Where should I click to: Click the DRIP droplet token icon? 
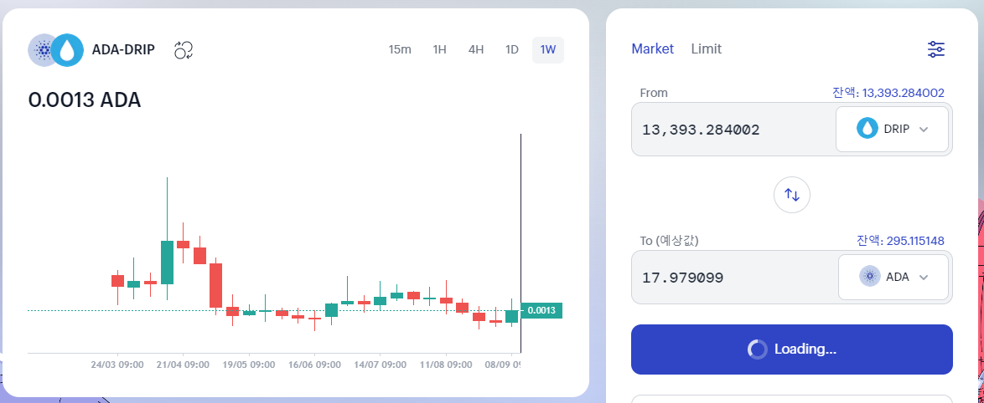coord(867,129)
